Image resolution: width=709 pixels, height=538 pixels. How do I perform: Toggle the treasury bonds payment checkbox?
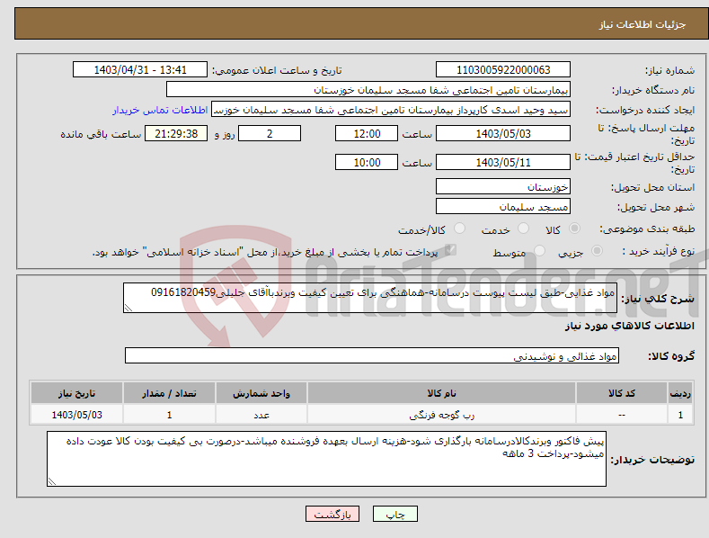(450, 250)
